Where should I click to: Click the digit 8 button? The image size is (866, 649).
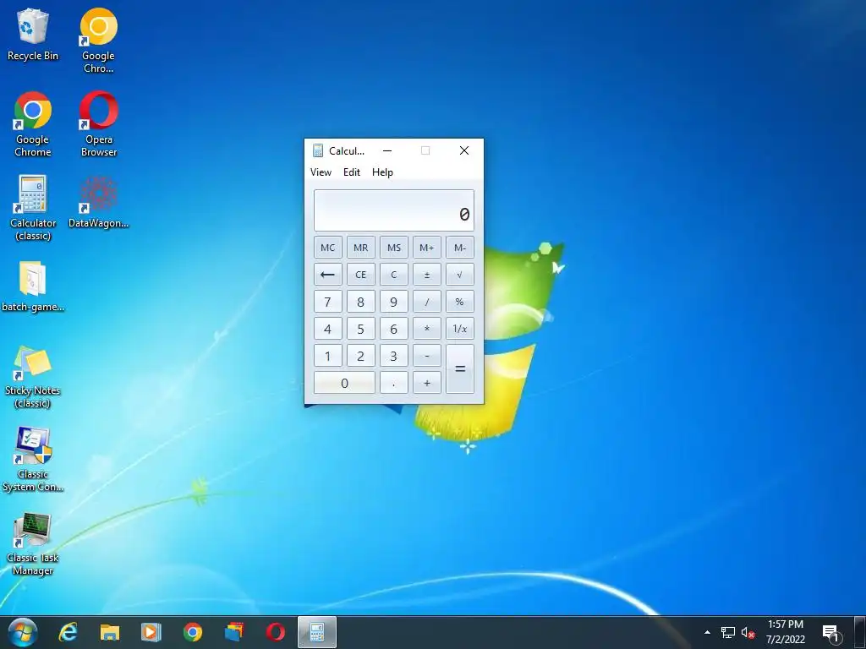pyautogui.click(x=360, y=302)
